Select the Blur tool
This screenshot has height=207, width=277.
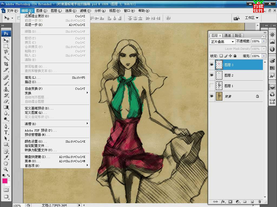coord(6,113)
